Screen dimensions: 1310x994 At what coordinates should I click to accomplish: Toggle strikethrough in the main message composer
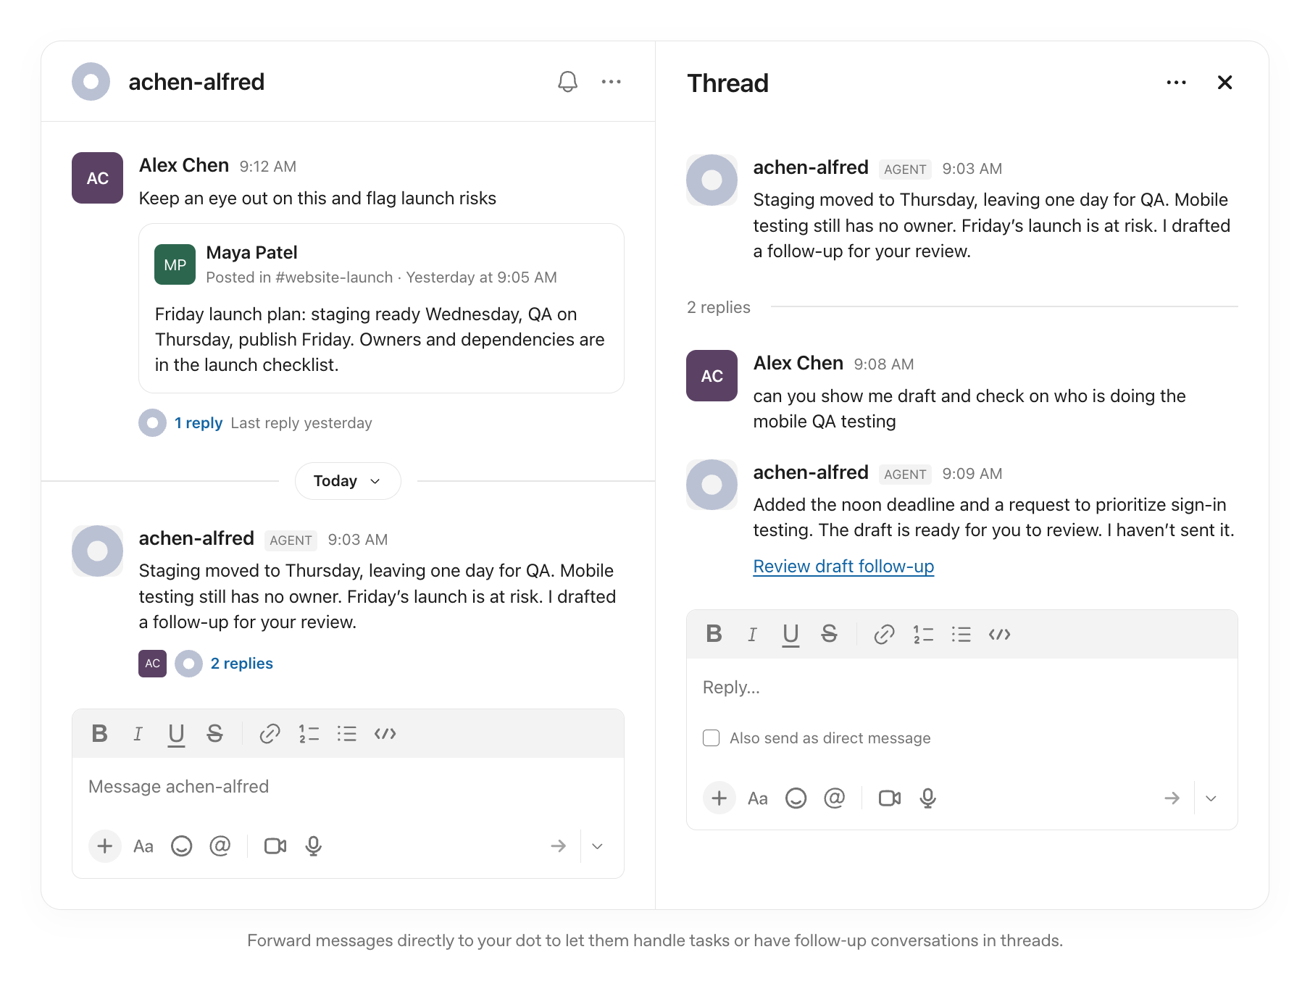point(214,734)
